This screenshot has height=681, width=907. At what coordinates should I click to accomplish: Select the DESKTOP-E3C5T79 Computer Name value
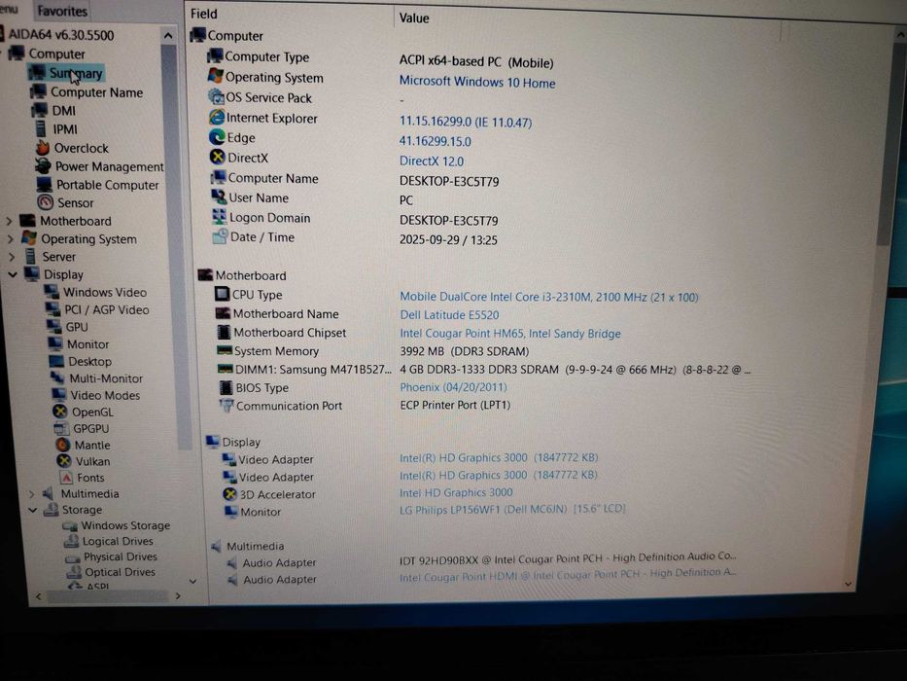449,181
